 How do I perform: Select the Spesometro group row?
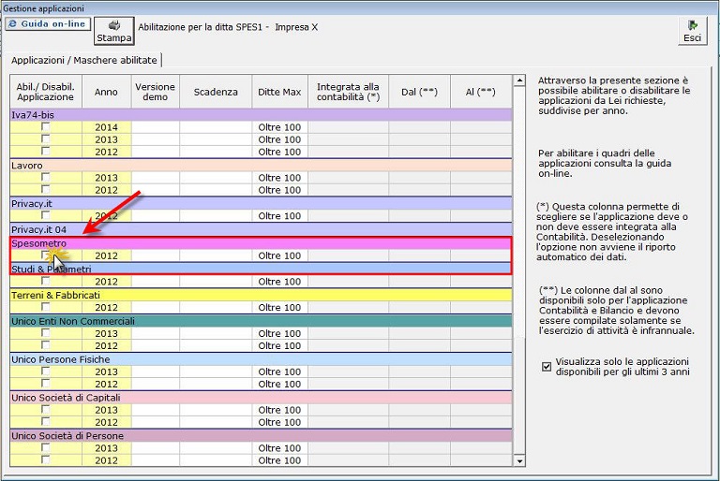click(261, 243)
